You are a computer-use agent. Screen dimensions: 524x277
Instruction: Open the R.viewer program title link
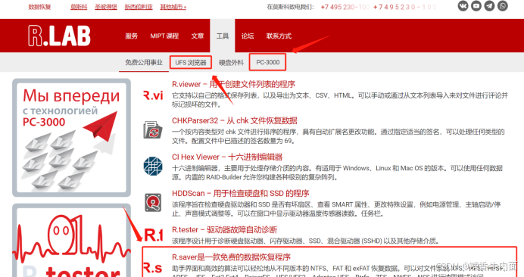coord(233,84)
